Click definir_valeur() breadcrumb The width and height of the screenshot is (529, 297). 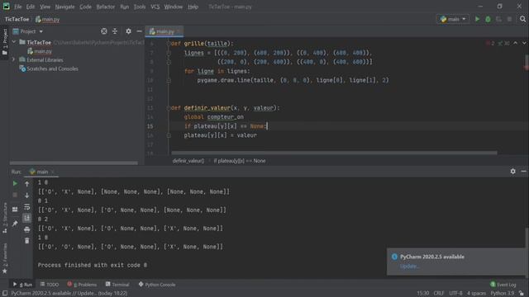tap(188, 161)
